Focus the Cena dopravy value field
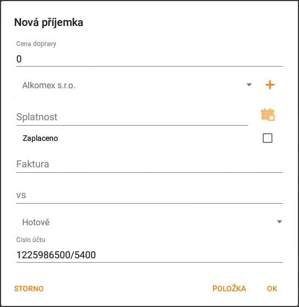 click(x=149, y=59)
